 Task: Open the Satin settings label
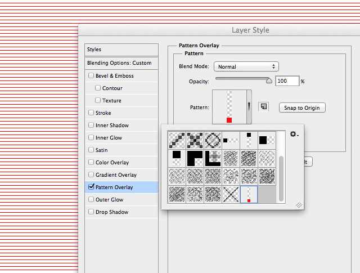[x=101, y=150]
